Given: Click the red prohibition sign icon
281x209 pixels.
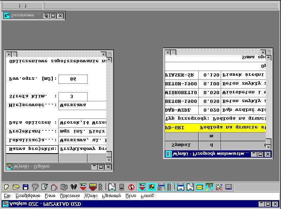Looking at the screenshot, I should coord(132,187).
